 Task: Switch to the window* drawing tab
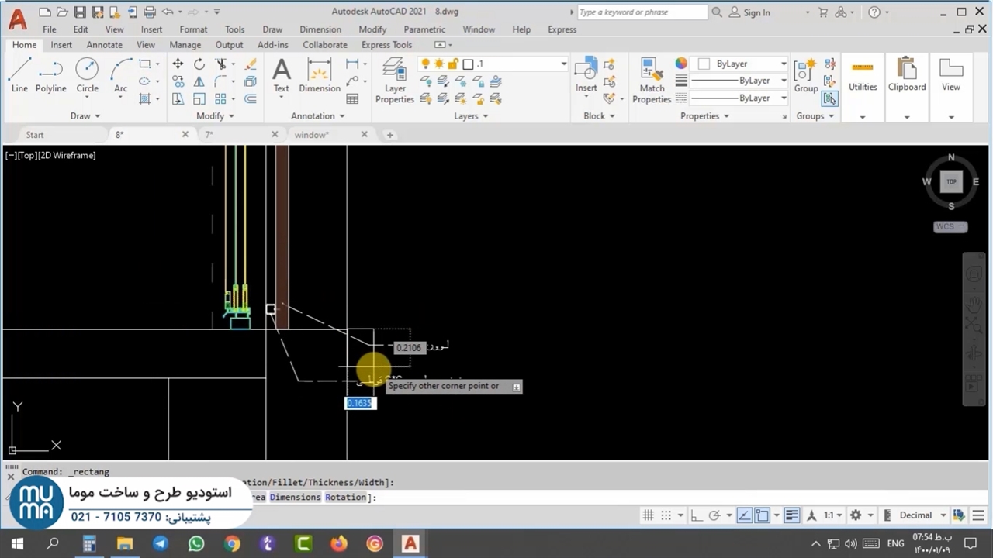(x=312, y=135)
